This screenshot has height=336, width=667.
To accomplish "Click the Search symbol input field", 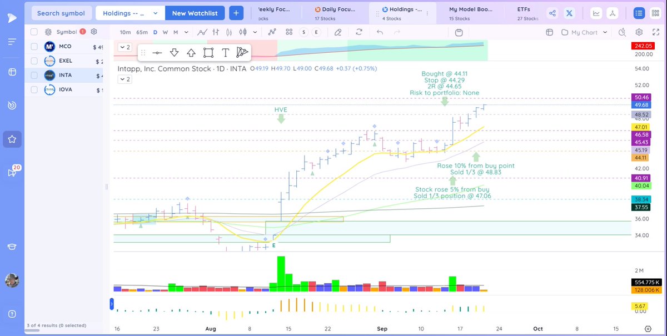I will [61, 12].
